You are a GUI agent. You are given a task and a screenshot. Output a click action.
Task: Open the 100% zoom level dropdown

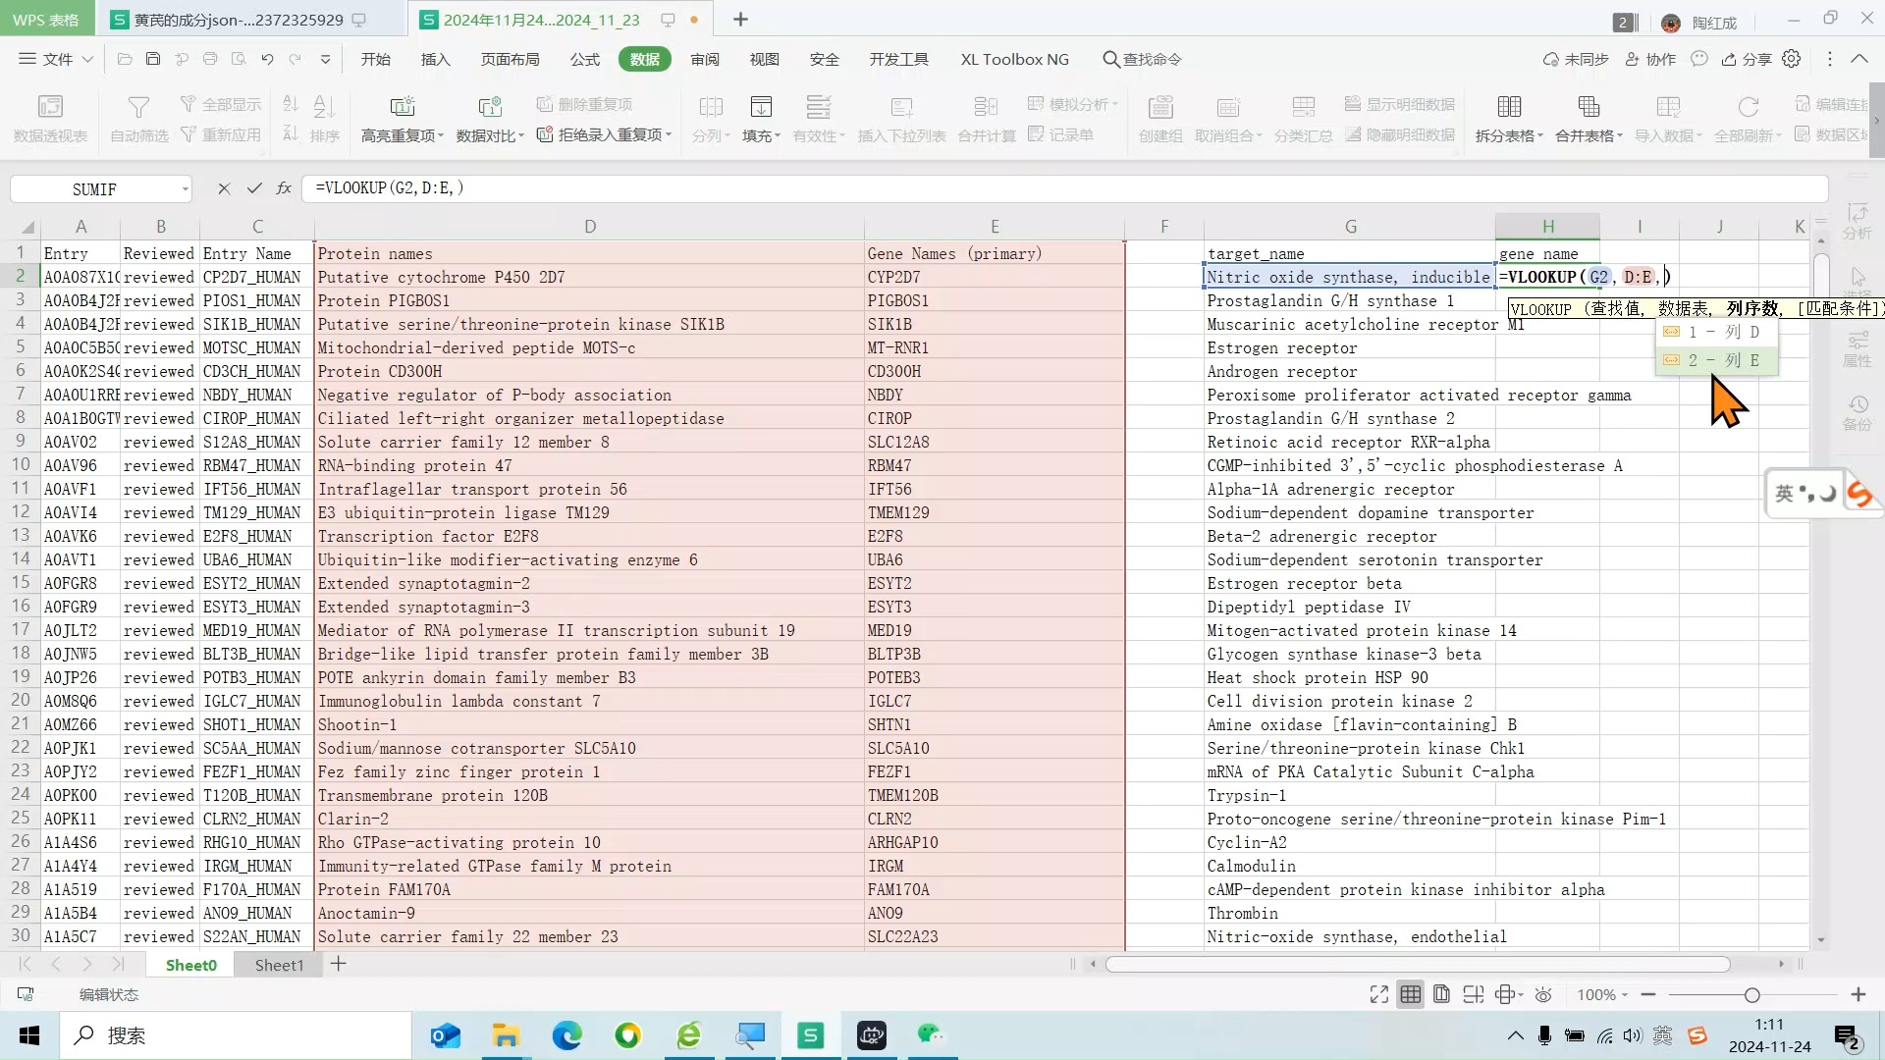[1602, 994]
